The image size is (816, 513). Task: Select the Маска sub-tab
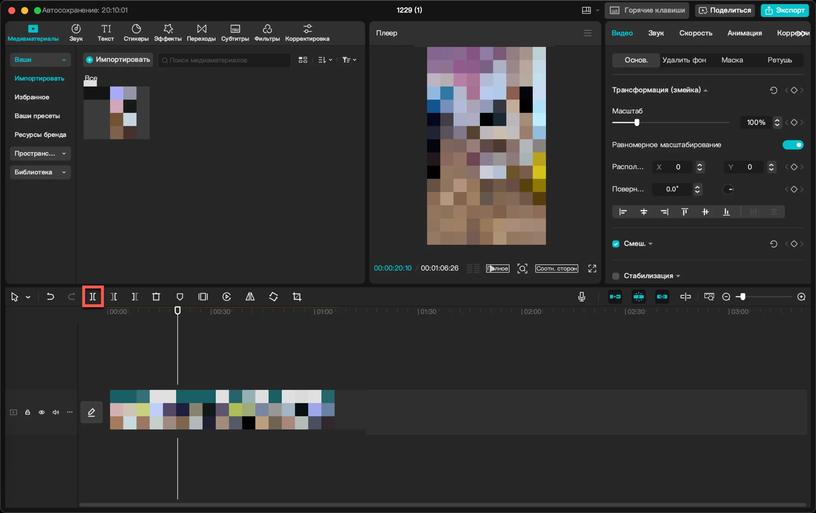732,60
